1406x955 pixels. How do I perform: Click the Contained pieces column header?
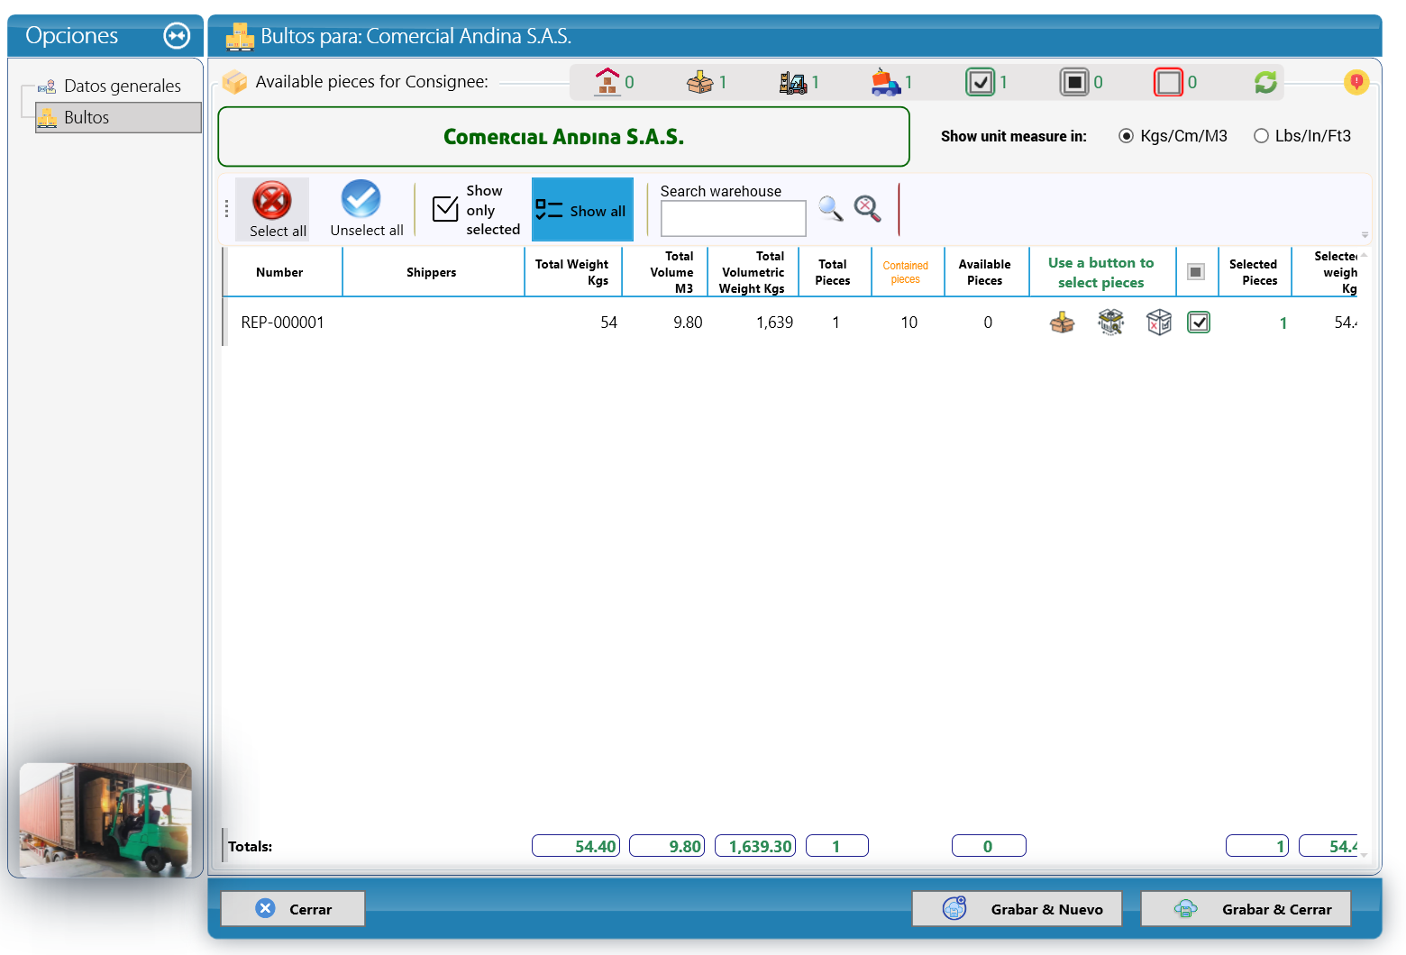pyautogui.click(x=906, y=272)
